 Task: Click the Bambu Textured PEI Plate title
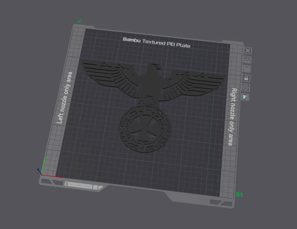(x=157, y=42)
